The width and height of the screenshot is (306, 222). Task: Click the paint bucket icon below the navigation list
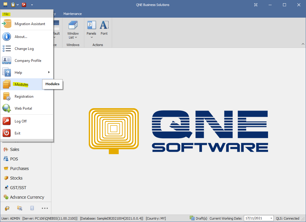coord(7,208)
